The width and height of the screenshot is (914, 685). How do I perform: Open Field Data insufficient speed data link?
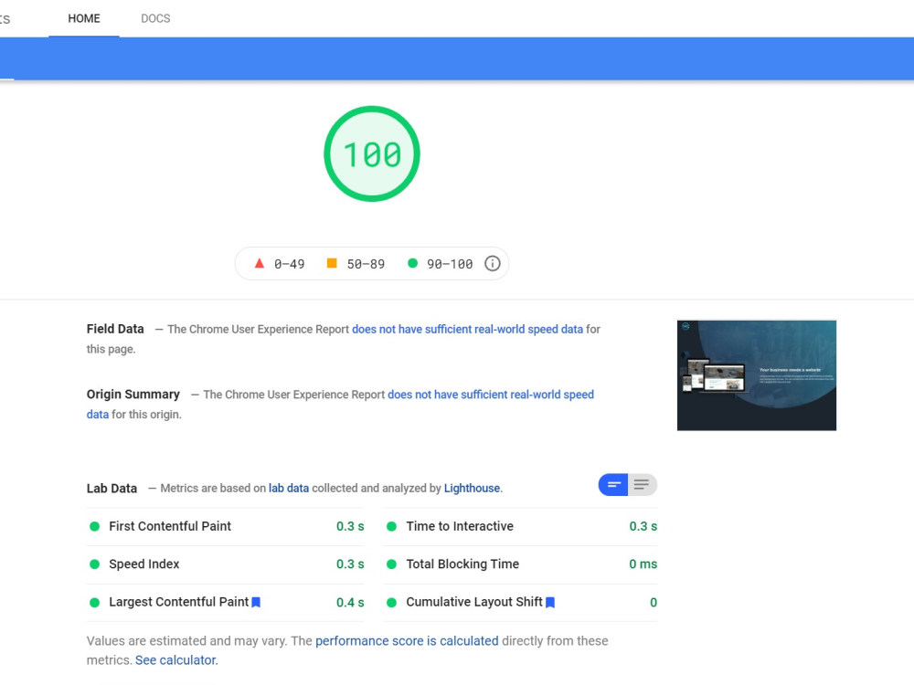tap(467, 329)
